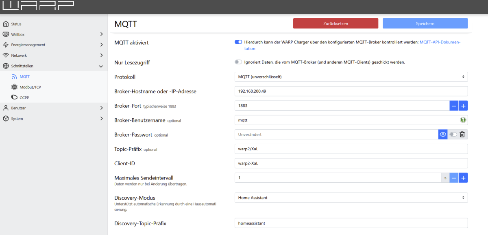Open the Modbus/TCP sidebar page

click(x=30, y=87)
